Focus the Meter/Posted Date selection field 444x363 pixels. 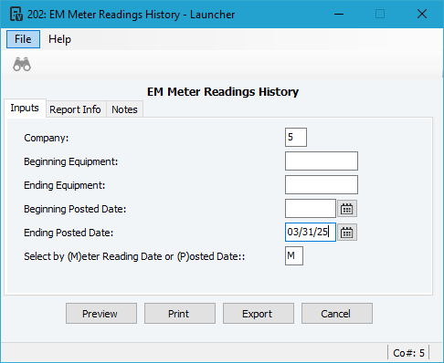click(x=294, y=256)
